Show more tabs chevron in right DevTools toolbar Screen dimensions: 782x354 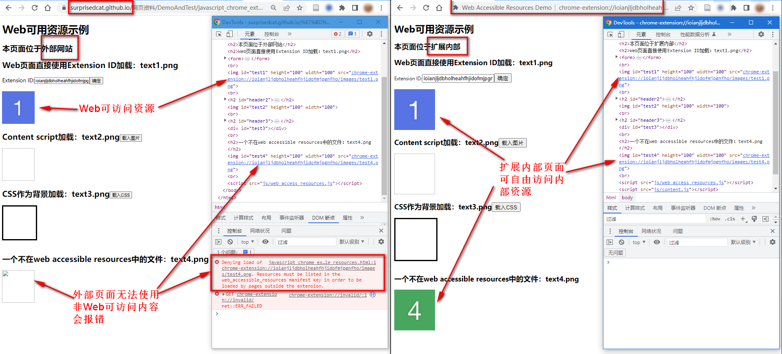(729, 34)
